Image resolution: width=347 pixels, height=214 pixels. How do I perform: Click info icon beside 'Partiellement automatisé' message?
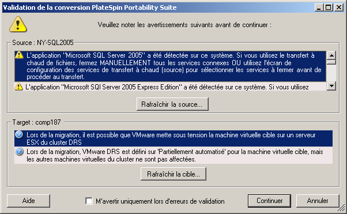[19, 152]
